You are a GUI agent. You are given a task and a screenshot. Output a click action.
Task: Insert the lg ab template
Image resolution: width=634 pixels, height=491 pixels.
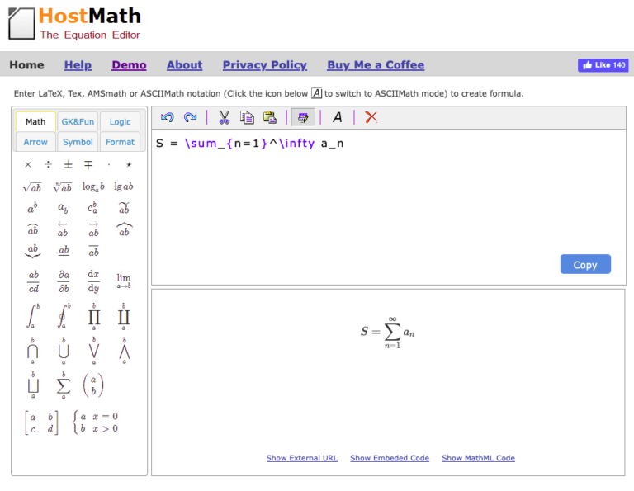click(124, 186)
